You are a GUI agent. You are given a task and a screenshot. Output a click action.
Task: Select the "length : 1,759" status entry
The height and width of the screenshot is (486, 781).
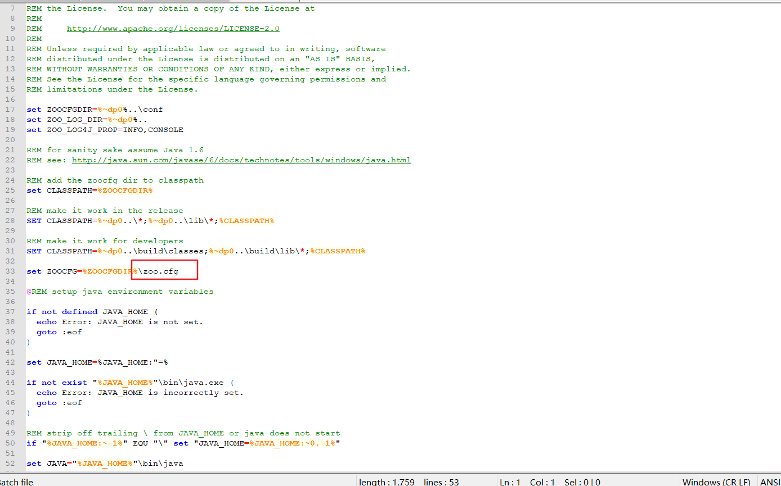387,482
